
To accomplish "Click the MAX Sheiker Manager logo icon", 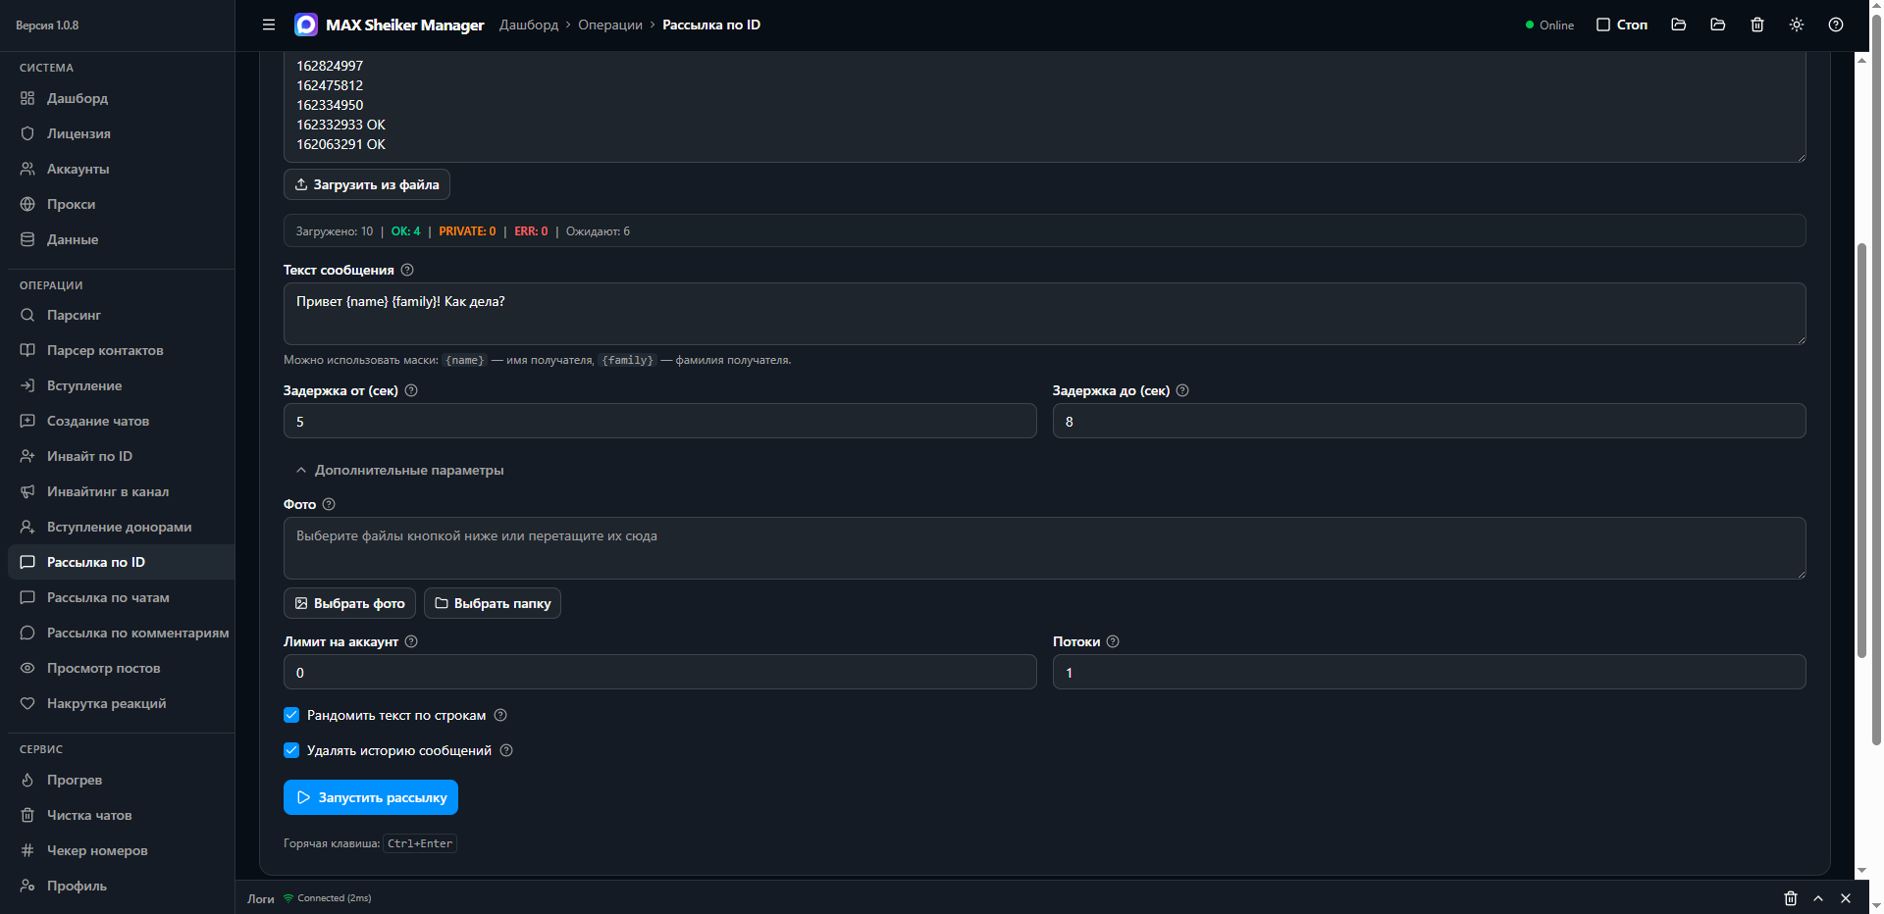I will [306, 25].
